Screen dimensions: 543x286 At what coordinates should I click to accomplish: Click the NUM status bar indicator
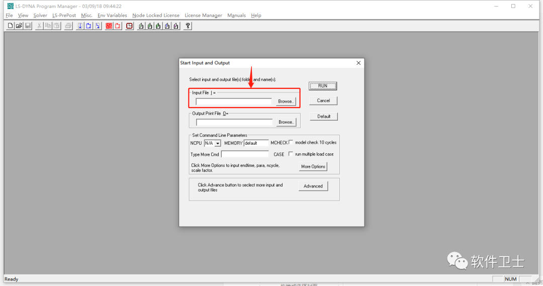pyautogui.click(x=511, y=279)
